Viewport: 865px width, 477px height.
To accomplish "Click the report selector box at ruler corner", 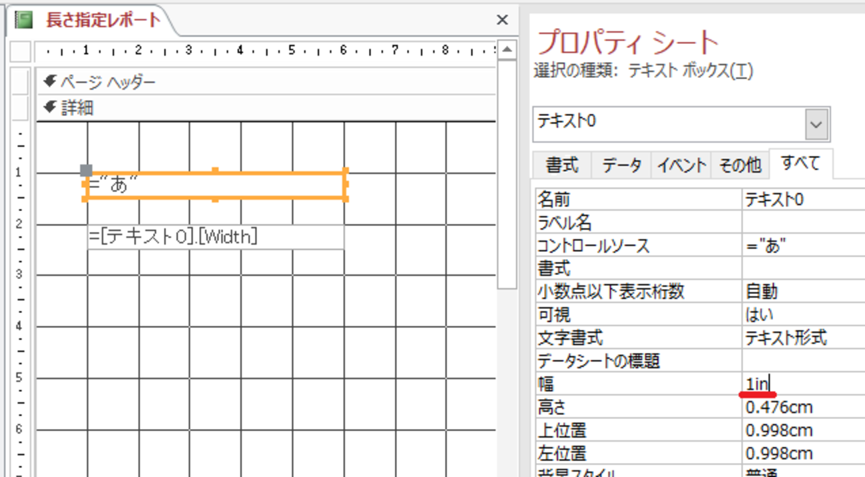I will 21,51.
